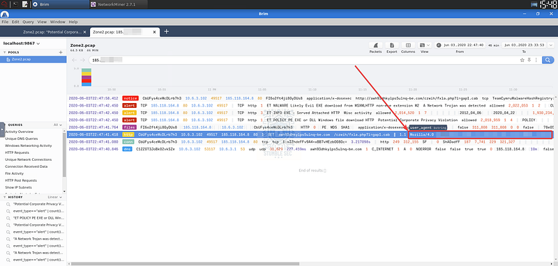Image resolution: width=558 pixels, height=266 pixels.
Task: Select the green conn log row tag
Action: [128, 141]
